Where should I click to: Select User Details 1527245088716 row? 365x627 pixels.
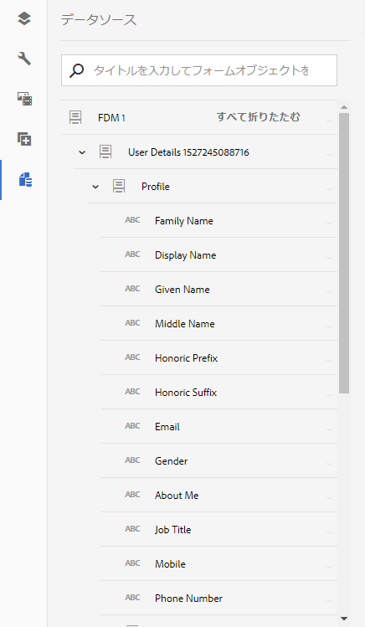206,152
